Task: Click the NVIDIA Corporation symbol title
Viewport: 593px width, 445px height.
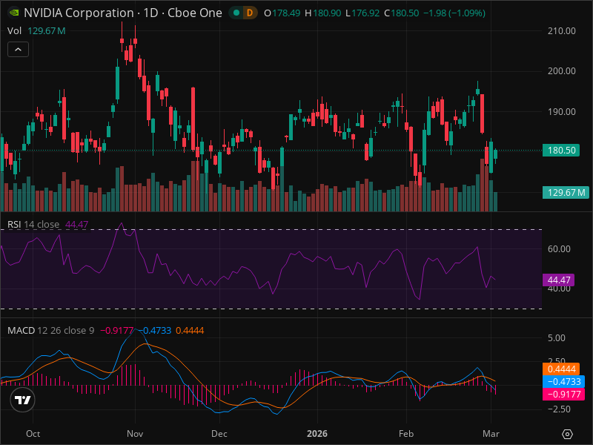Action: coord(123,13)
